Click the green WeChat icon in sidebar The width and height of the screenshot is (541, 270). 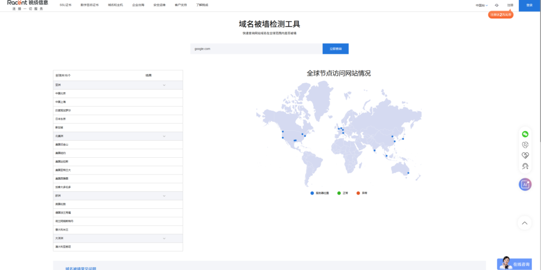pos(525,134)
